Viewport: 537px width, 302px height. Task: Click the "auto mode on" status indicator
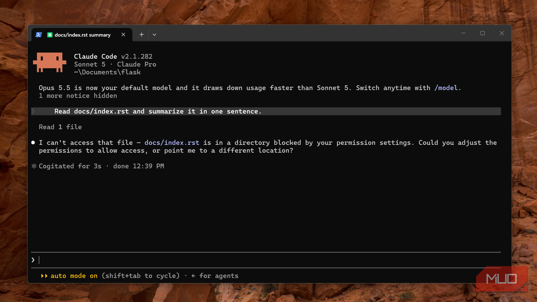point(74,276)
